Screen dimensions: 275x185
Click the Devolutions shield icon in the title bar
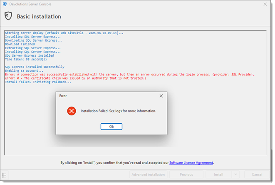click(5, 4)
